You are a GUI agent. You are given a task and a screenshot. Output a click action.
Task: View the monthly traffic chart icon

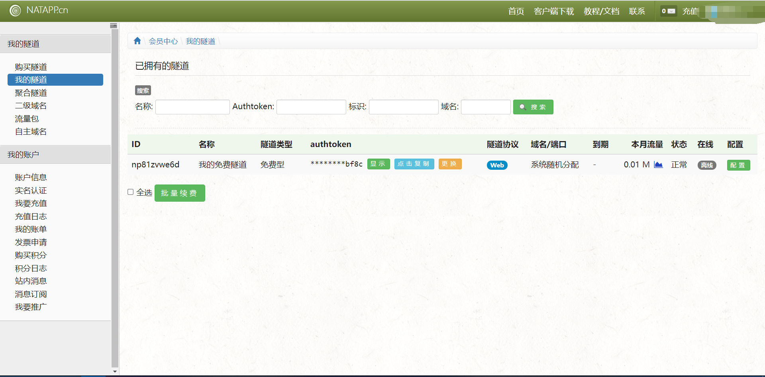click(x=658, y=165)
